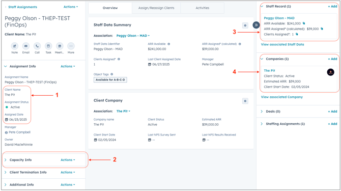Click info icon next to Clients Assigned

pyautogui.click(x=119, y=59)
